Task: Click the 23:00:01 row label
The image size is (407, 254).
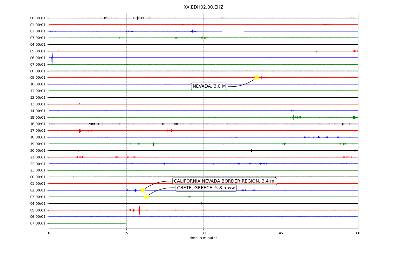Action: coord(38,170)
